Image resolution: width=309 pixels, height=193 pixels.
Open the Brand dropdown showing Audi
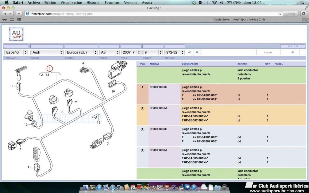tap(47, 52)
